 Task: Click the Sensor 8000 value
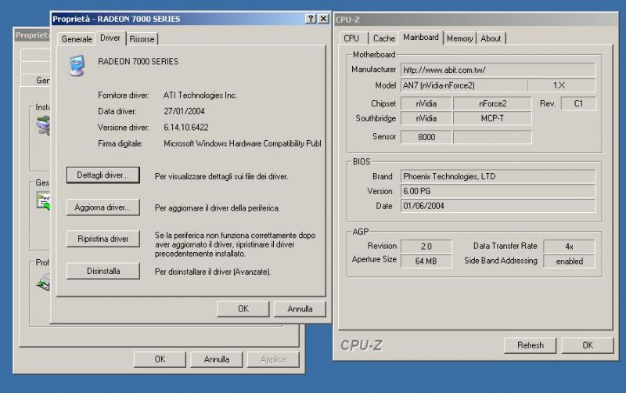pyautogui.click(x=426, y=137)
